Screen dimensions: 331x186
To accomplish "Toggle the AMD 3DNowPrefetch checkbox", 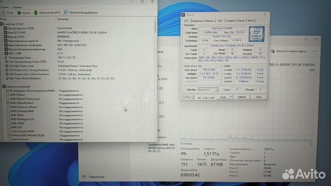I will pyautogui.click(x=8, y=103).
